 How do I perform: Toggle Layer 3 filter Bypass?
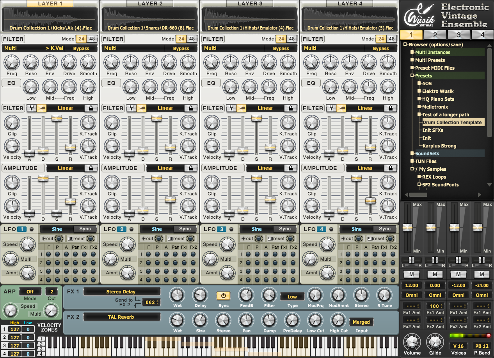(281, 49)
